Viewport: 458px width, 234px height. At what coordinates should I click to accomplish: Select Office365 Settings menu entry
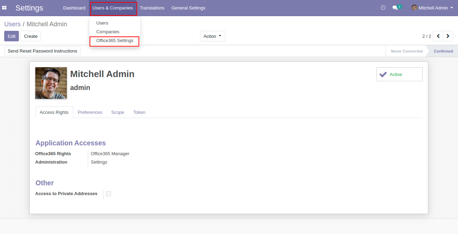click(x=115, y=41)
